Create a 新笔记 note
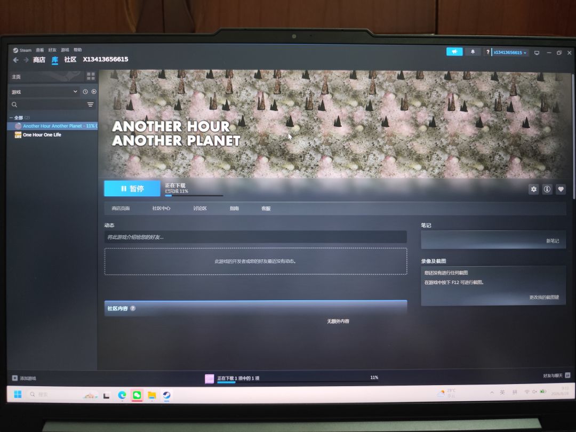This screenshot has width=576, height=432. click(552, 241)
